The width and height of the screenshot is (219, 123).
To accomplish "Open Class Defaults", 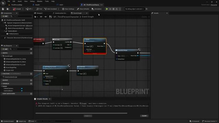I will (x=83, y=9).
